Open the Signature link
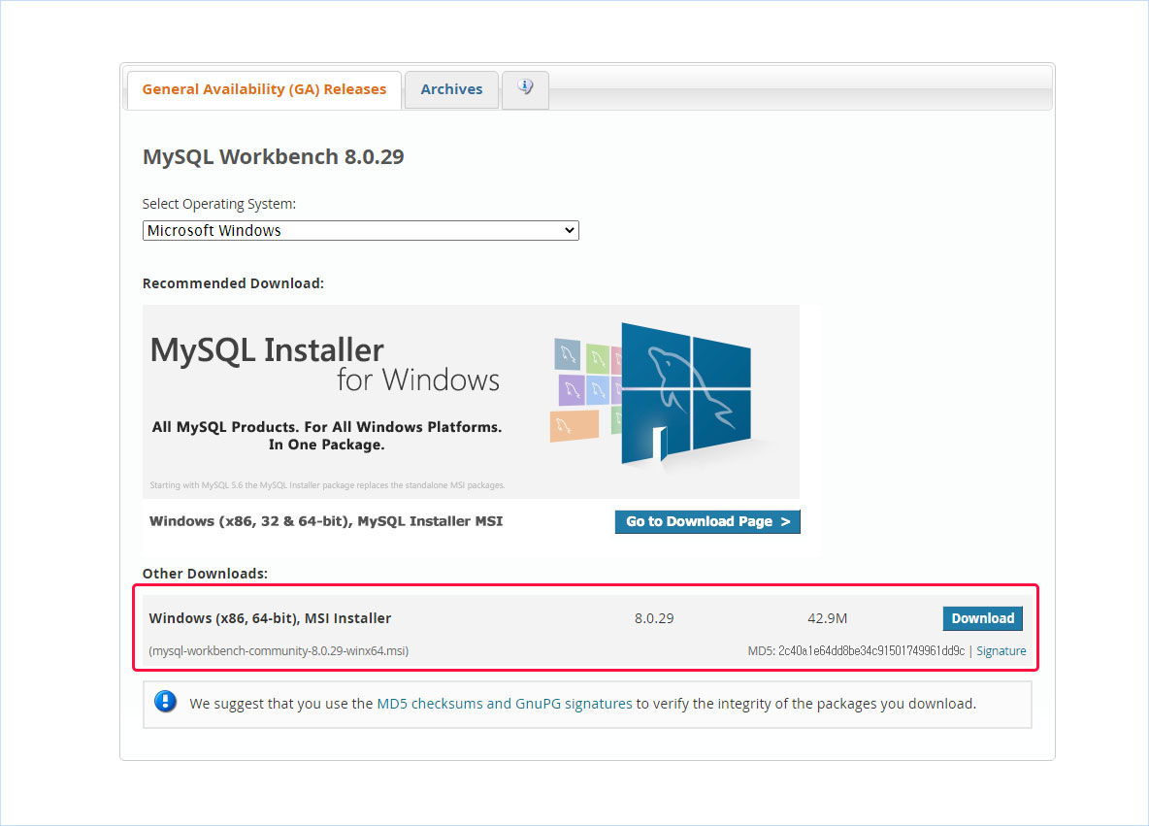The image size is (1149, 826). pyautogui.click(x=1001, y=651)
